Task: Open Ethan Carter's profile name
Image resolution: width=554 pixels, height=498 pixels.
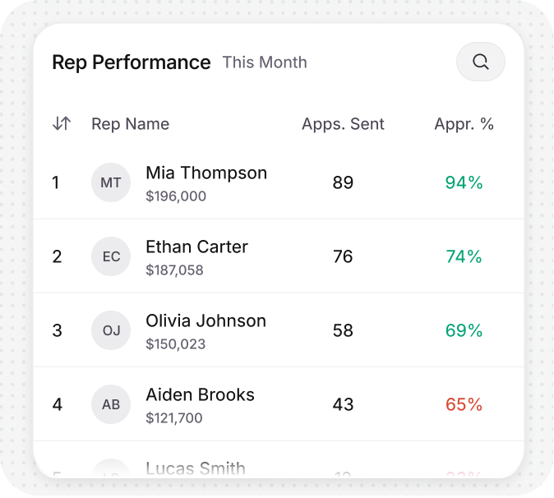Action: click(x=196, y=247)
